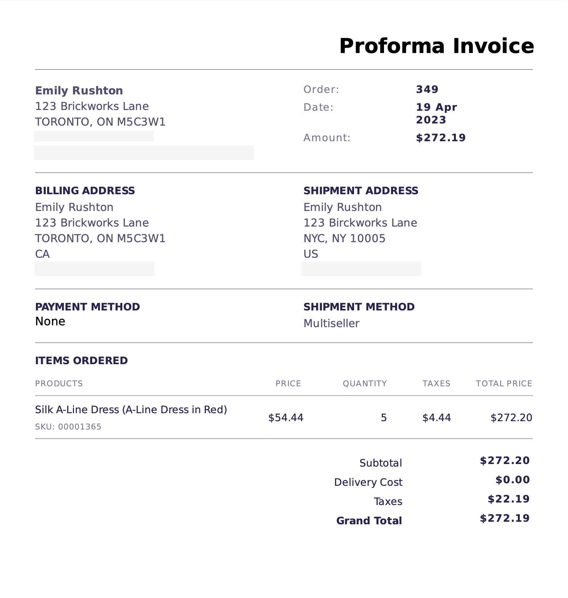This screenshot has height=598, width=568.
Task: Click the item price $54.44
Action: click(286, 418)
